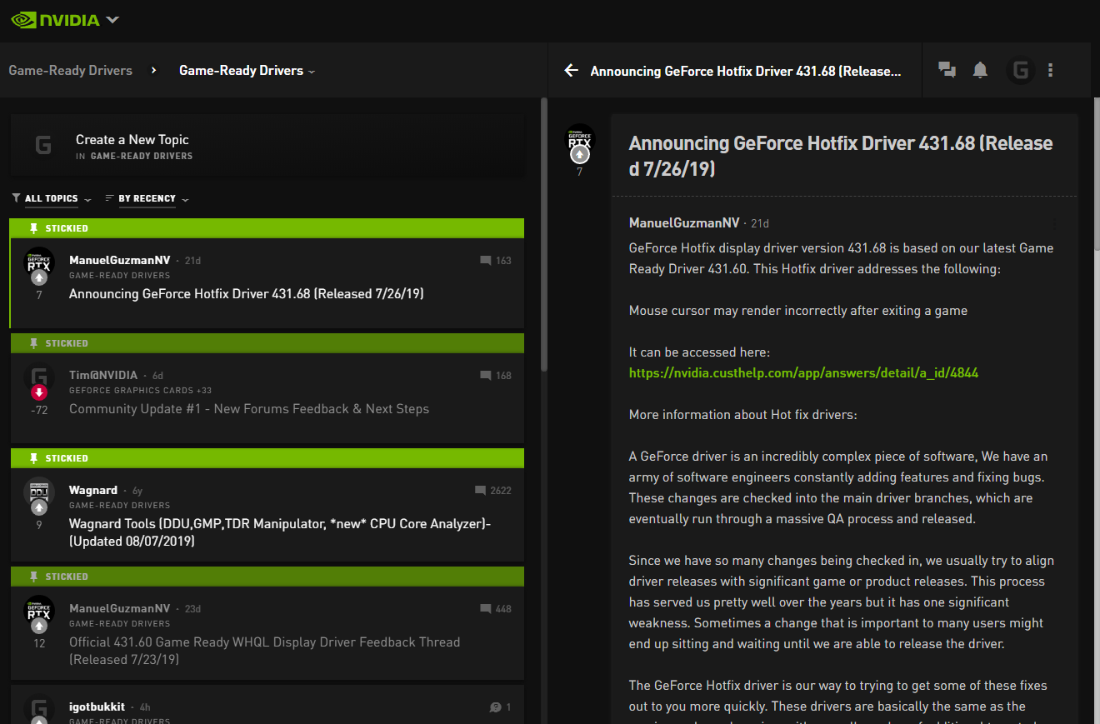Click Create a New Topic
The height and width of the screenshot is (724, 1100).
click(x=132, y=139)
